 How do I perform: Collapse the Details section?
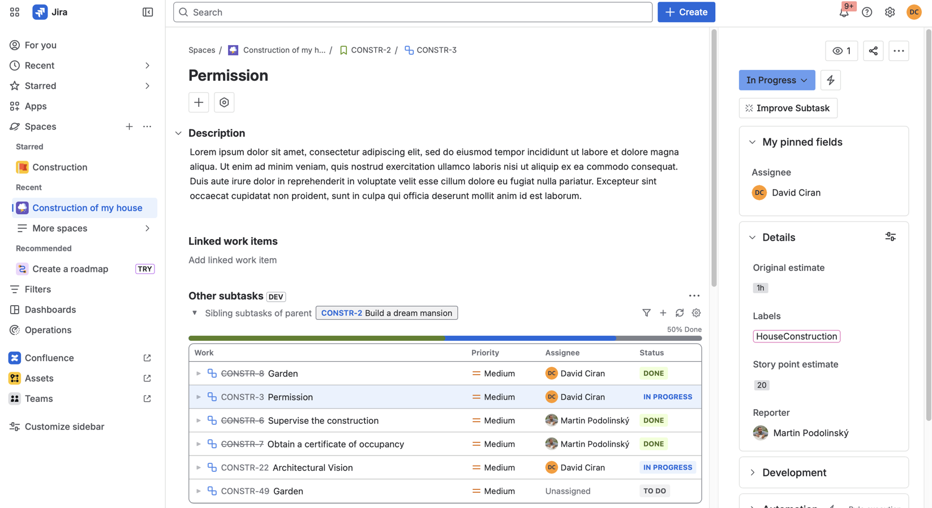[x=752, y=238]
